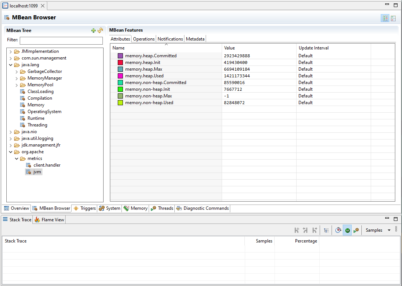402x286 pixels.
Task: Switch to side-by-side layout view
Action: pyautogui.click(x=385, y=18)
